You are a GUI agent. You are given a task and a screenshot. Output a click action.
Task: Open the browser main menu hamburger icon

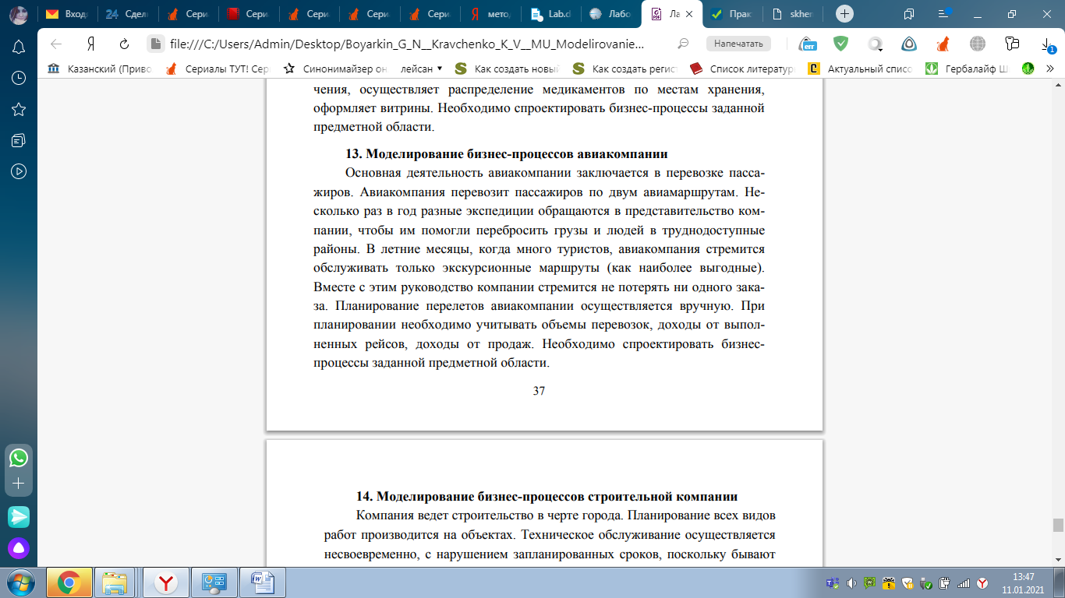(946, 13)
